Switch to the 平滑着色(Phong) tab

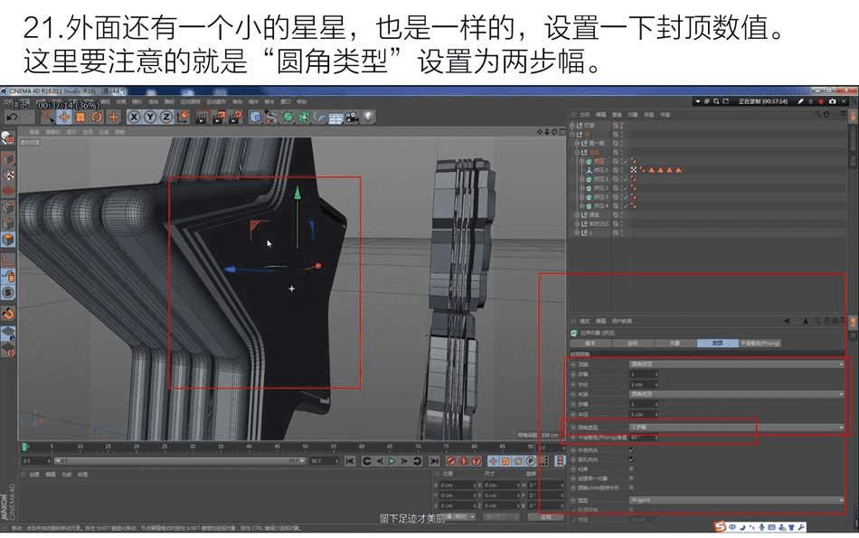(x=760, y=343)
